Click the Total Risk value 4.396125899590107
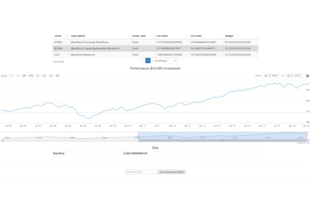This screenshot has width=310, height=221. pyautogui.click(x=135, y=153)
